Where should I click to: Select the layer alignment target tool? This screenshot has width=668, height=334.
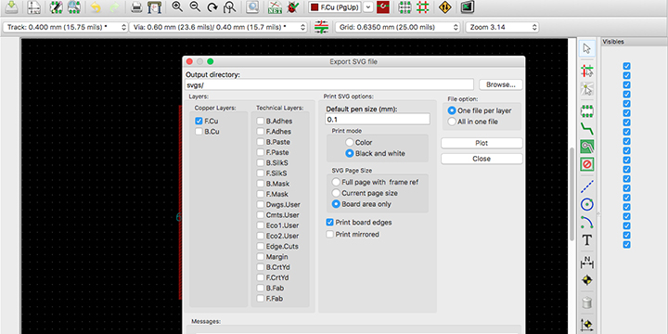(x=587, y=280)
